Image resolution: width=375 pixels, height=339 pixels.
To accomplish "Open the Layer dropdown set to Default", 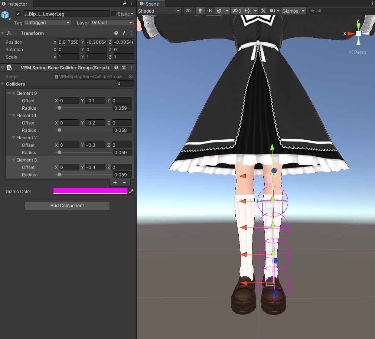I will pos(112,23).
